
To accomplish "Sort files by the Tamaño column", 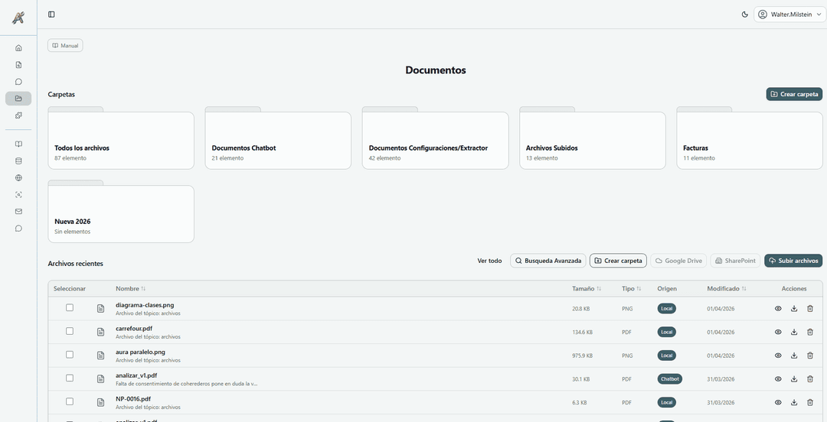I will click(x=586, y=289).
